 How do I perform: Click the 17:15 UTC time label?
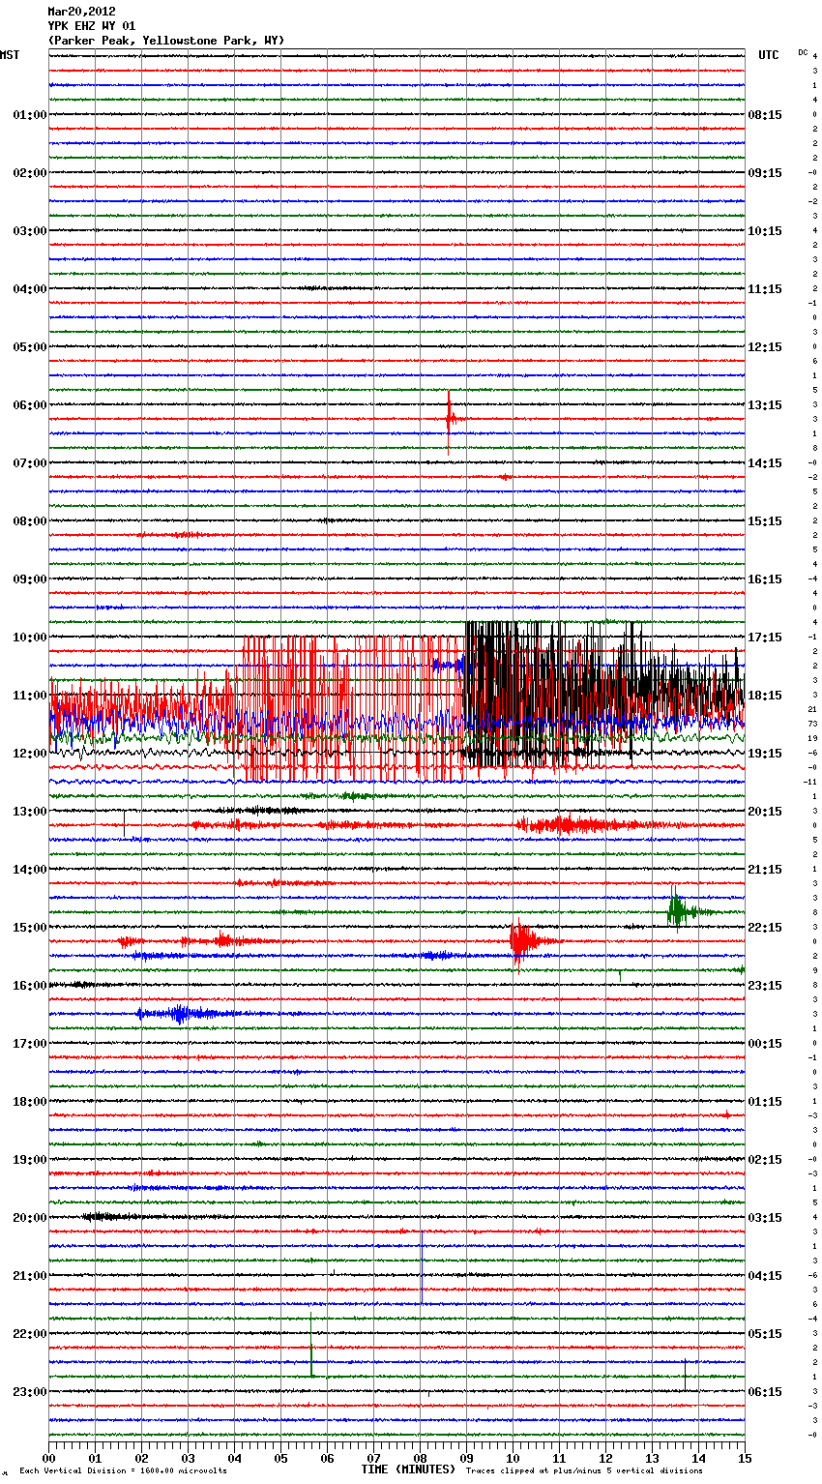coord(765,638)
